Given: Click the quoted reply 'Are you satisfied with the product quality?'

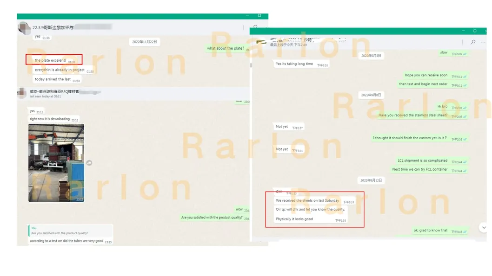Looking at the screenshot, I should [x=70, y=231].
